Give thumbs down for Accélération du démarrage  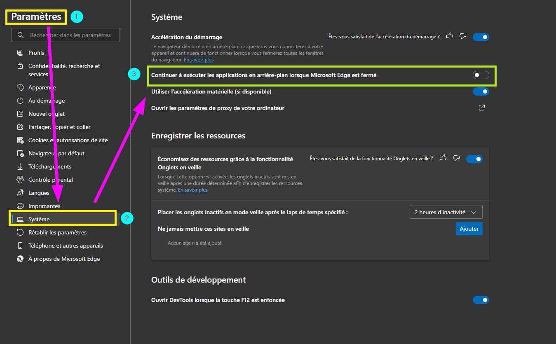coord(463,36)
